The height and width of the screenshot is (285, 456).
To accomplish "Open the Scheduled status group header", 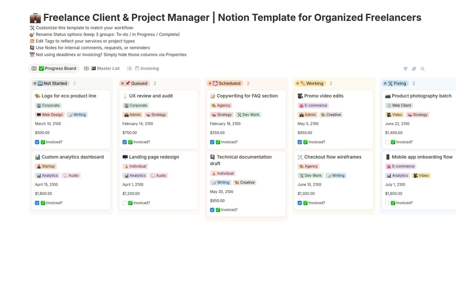I will 226,84.
